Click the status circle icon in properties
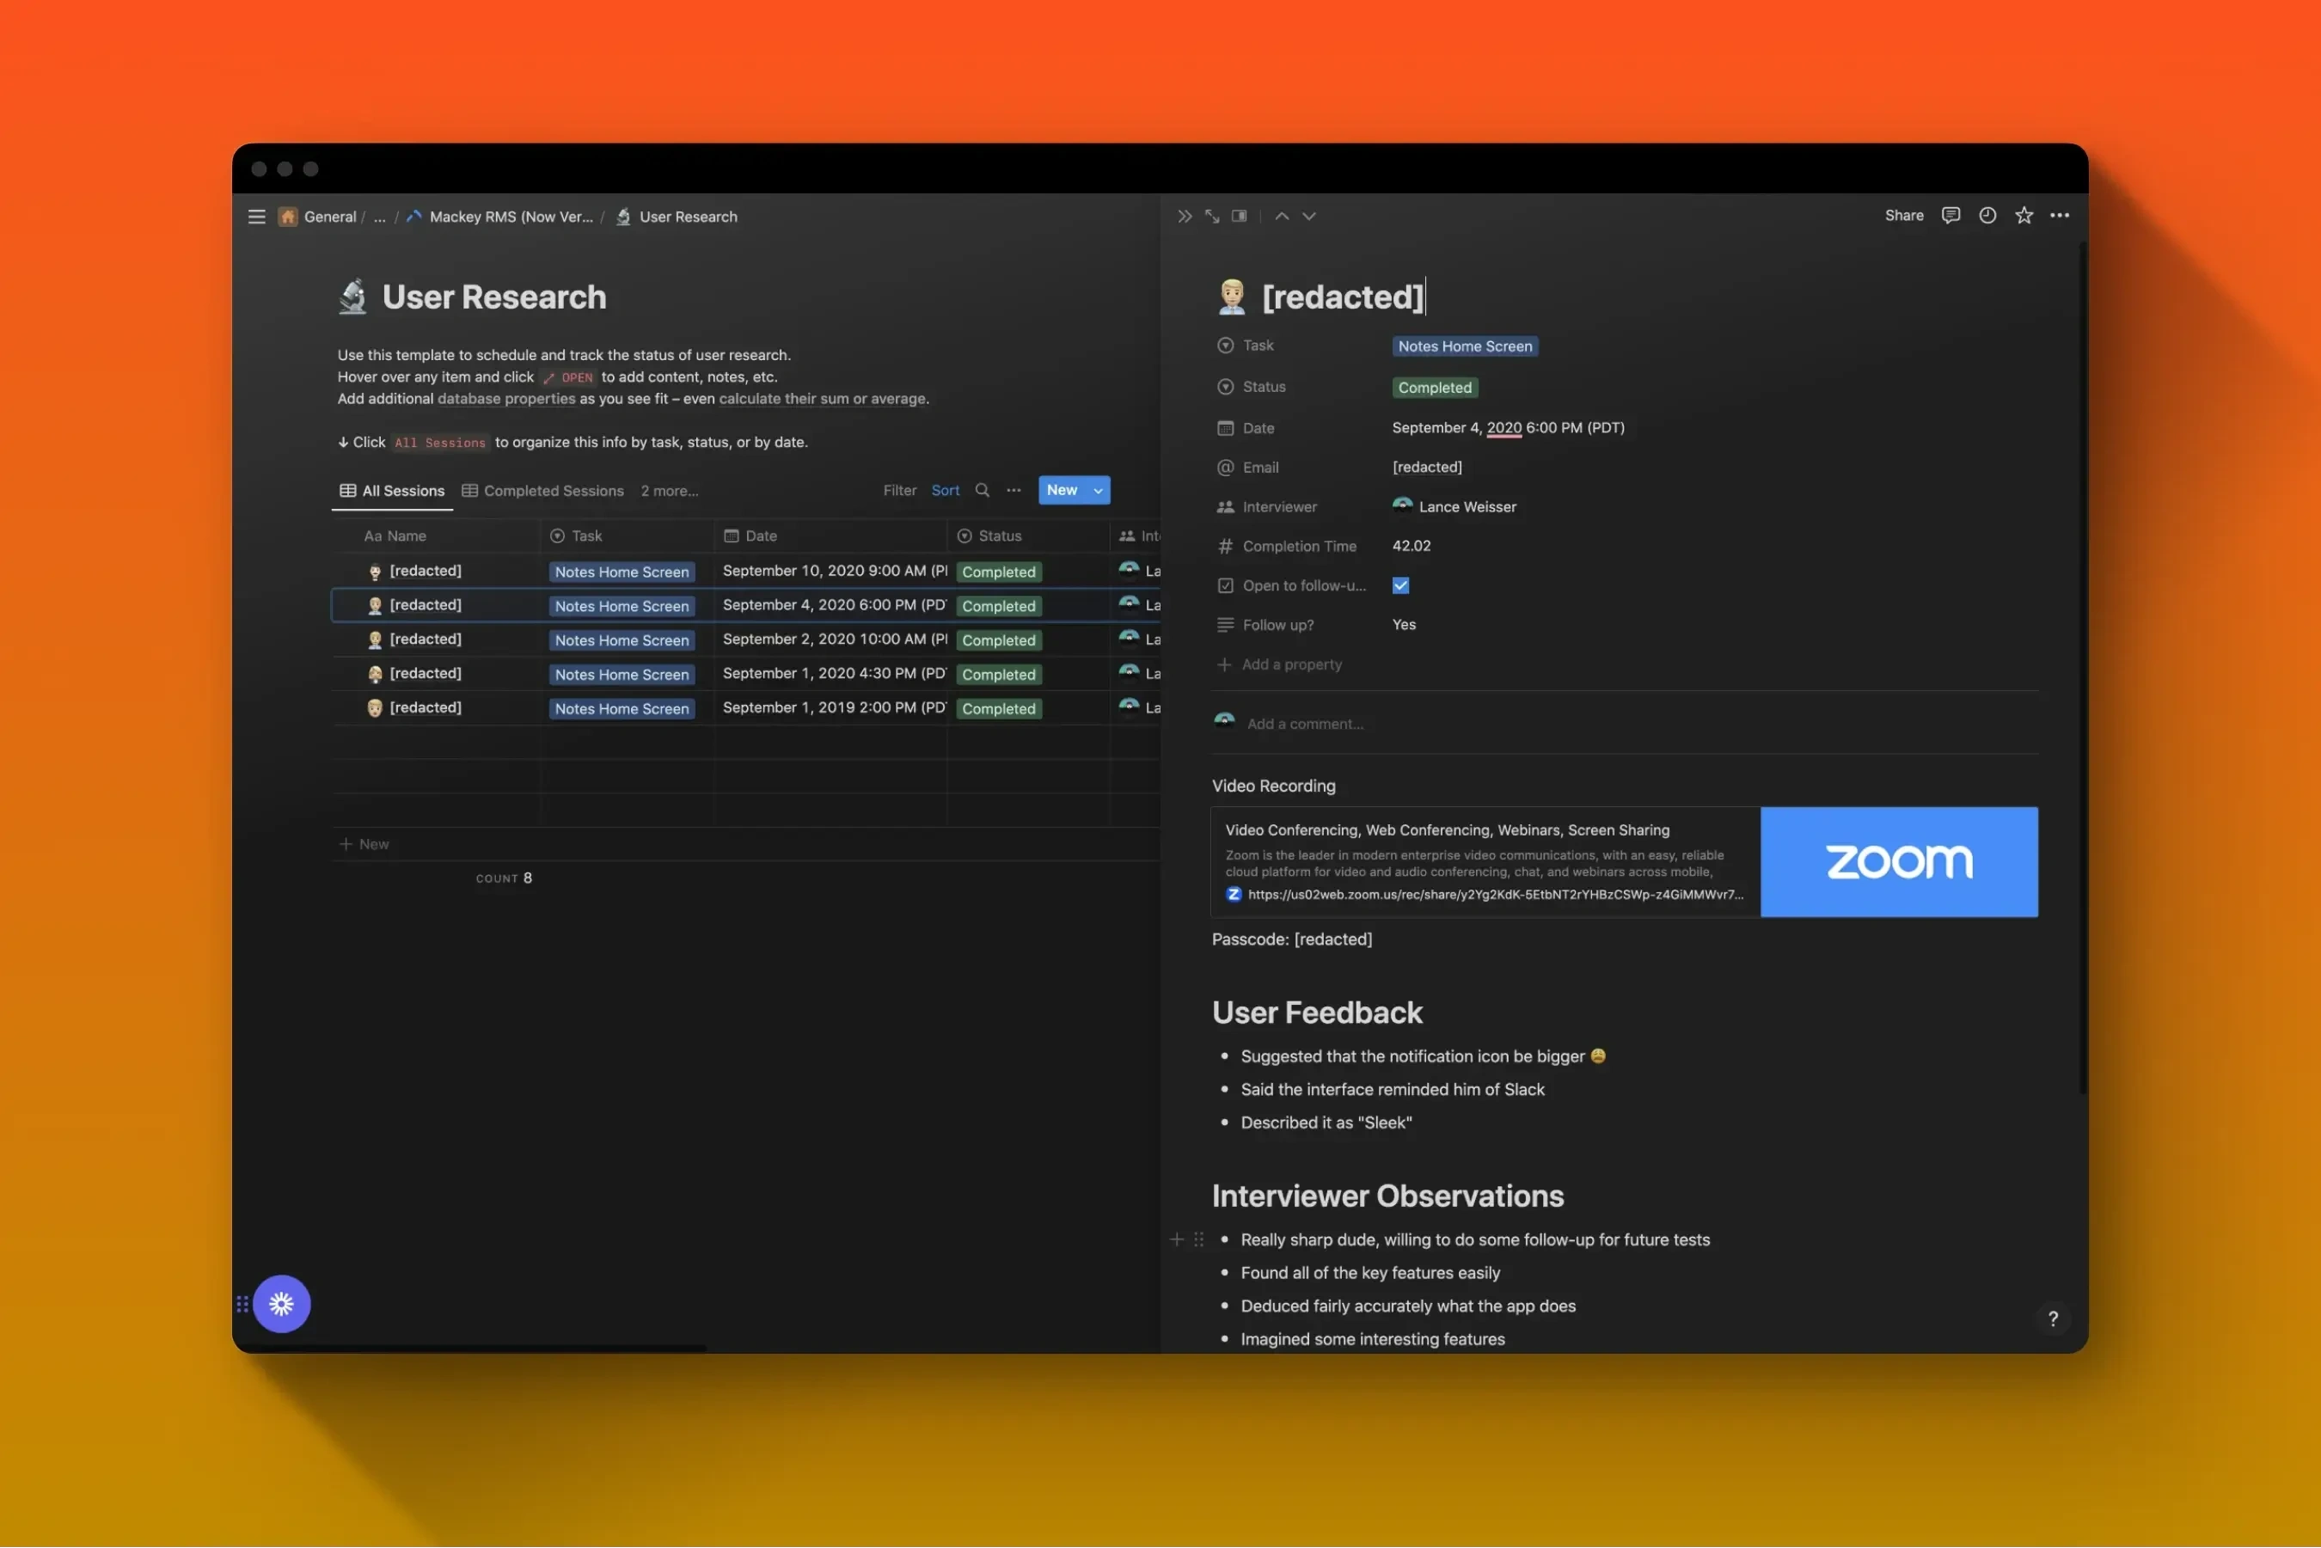2321x1548 pixels. (x=1224, y=385)
